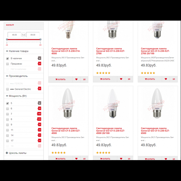Tick the 7 watt power checkbox
Image resolution: width=181 pixels, height=181 pixels.
8,114
